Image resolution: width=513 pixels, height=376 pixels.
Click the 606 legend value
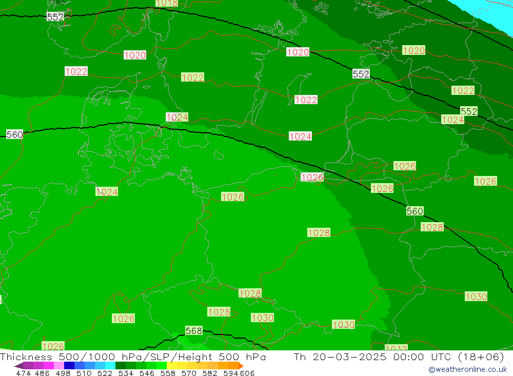(247, 373)
